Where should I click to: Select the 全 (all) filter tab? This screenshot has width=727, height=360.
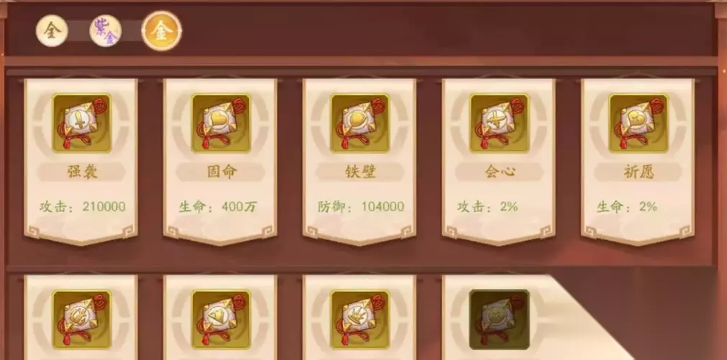point(52,31)
